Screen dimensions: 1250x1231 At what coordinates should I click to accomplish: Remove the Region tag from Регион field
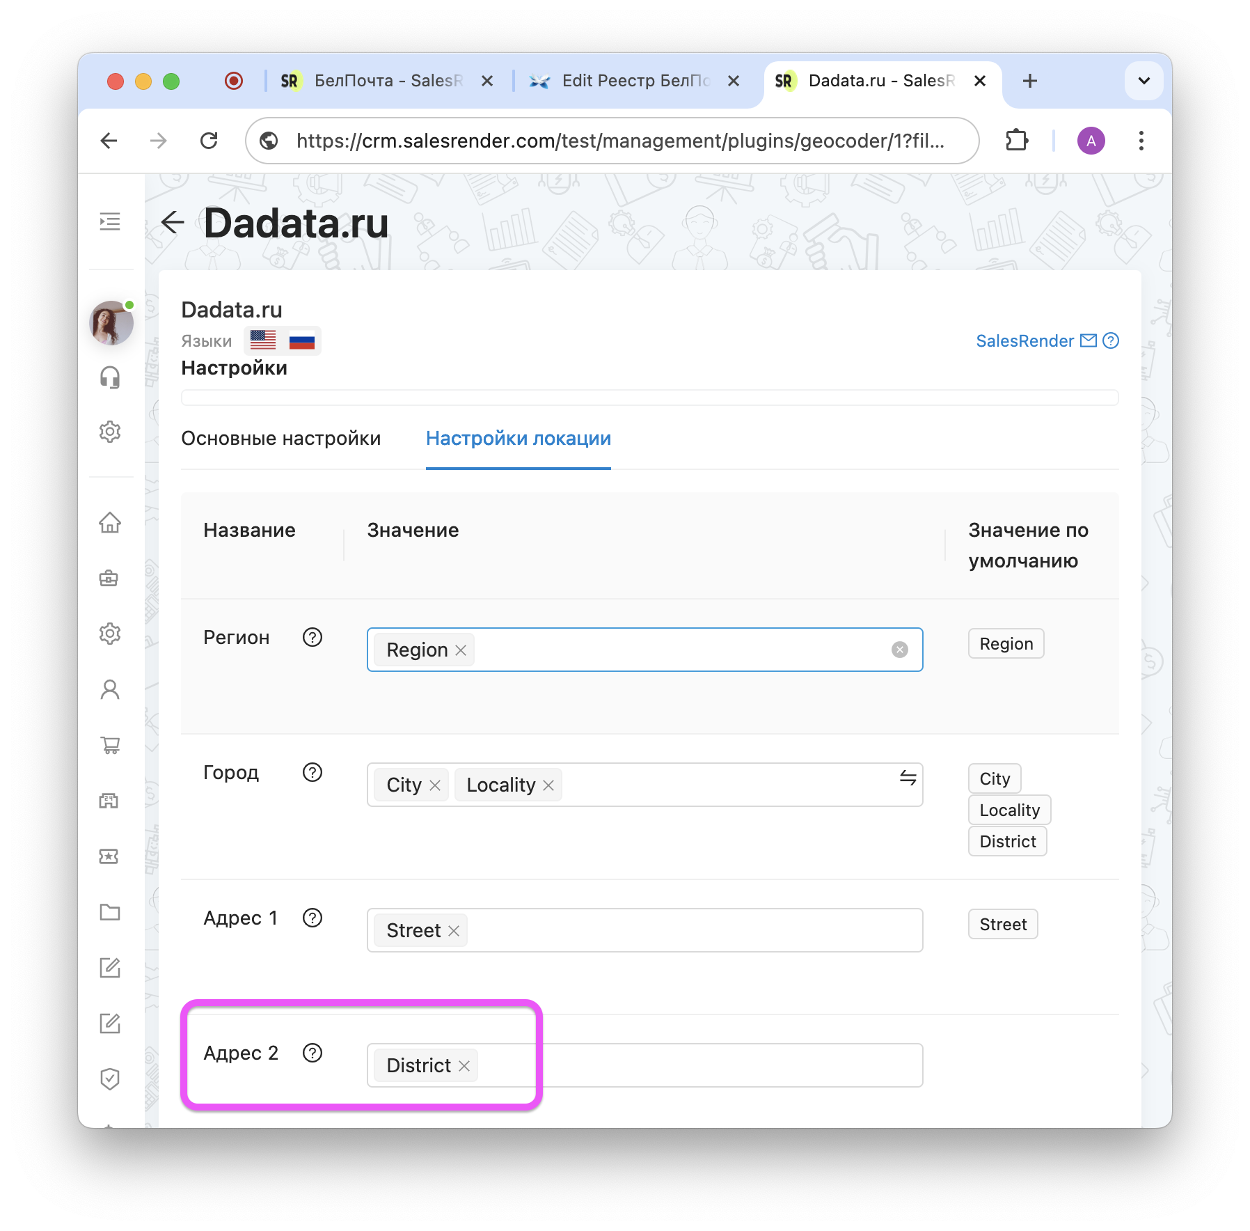(461, 650)
